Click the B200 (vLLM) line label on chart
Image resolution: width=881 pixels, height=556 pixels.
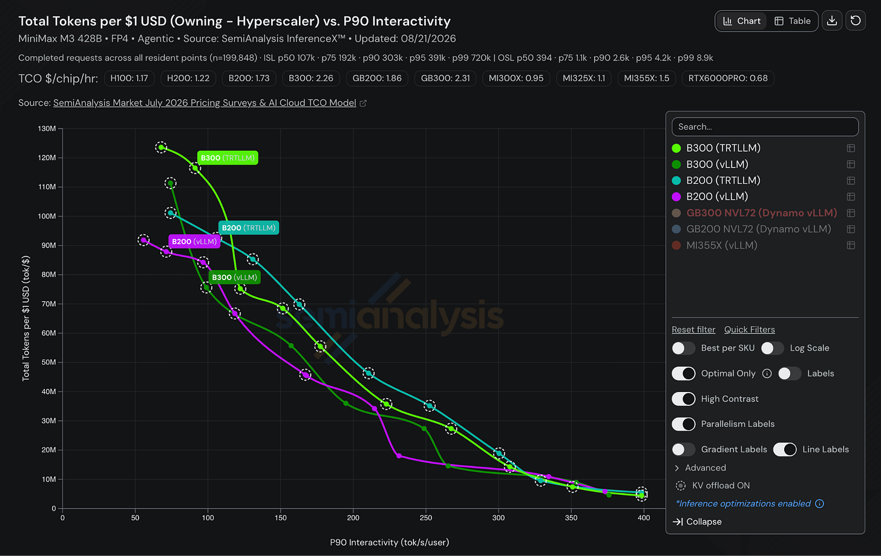194,241
